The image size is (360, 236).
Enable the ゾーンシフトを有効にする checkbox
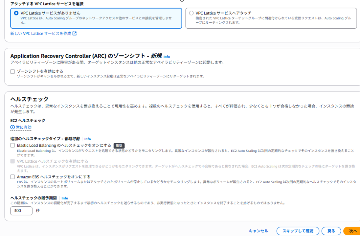[12, 71]
